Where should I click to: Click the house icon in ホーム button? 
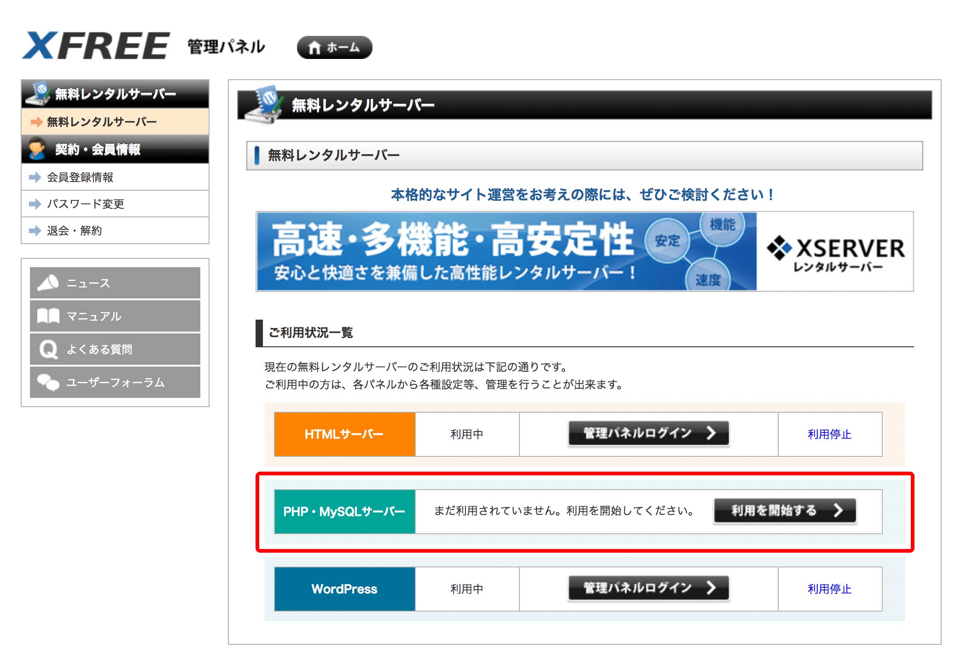[x=315, y=47]
